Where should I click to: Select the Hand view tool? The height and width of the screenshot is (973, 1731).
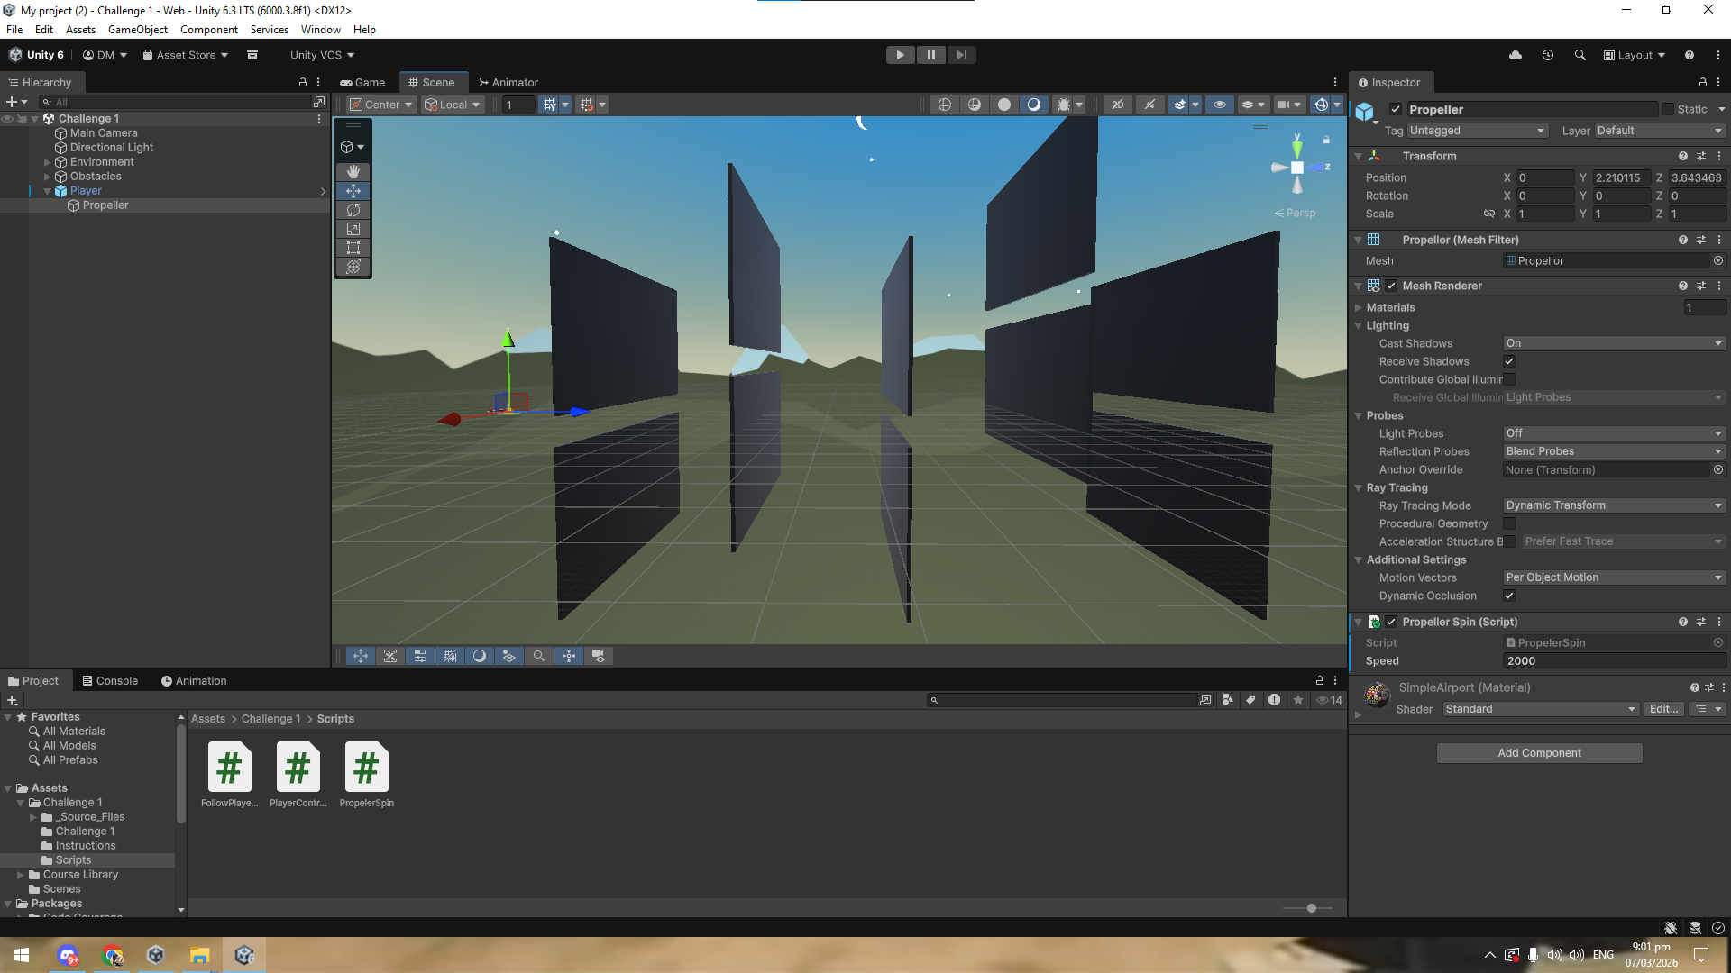pyautogui.click(x=353, y=171)
